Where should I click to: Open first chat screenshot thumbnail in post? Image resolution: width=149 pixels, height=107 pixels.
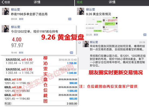point(94,25)
